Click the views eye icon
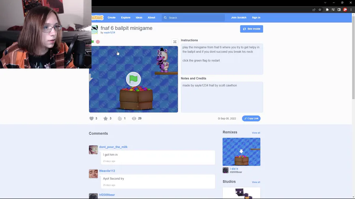 pos(134,118)
